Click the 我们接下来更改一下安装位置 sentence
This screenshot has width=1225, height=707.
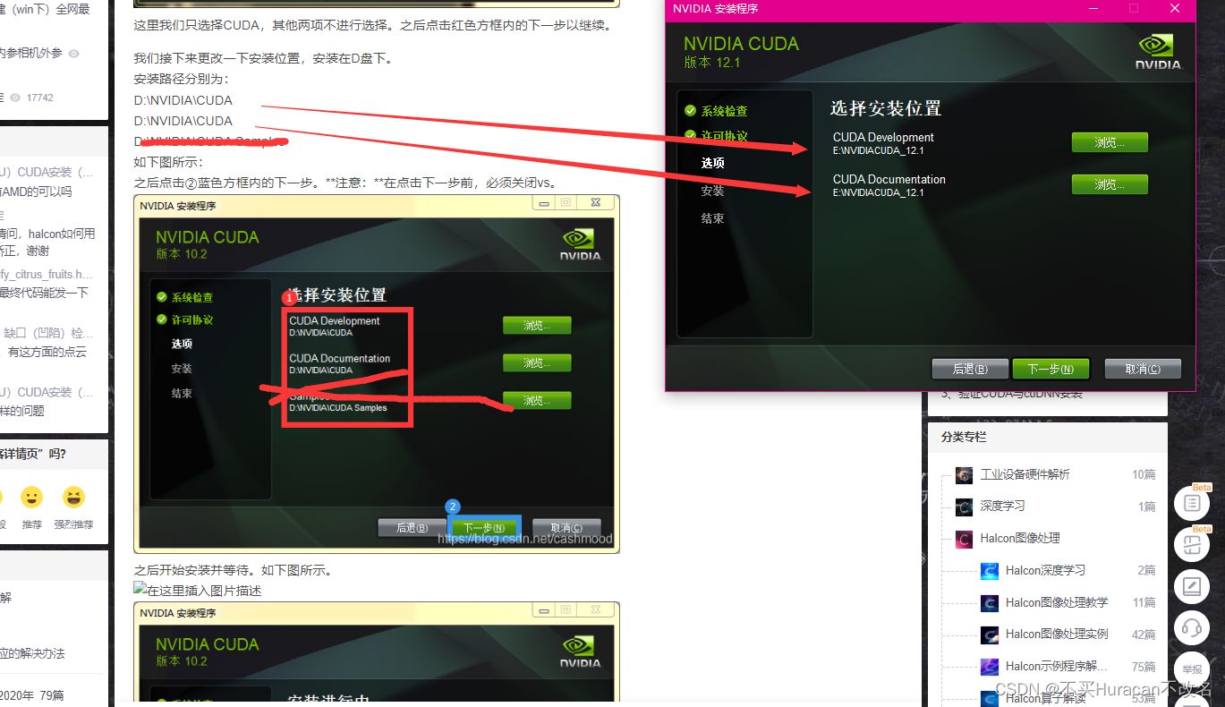[x=264, y=58]
